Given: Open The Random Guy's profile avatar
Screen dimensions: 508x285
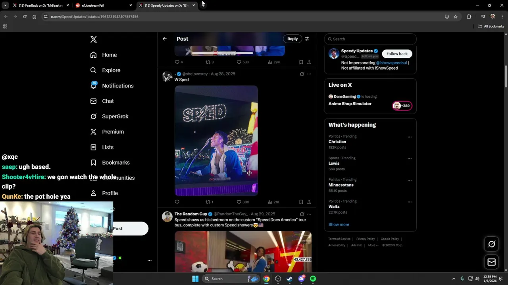Looking at the screenshot, I should click(167, 217).
